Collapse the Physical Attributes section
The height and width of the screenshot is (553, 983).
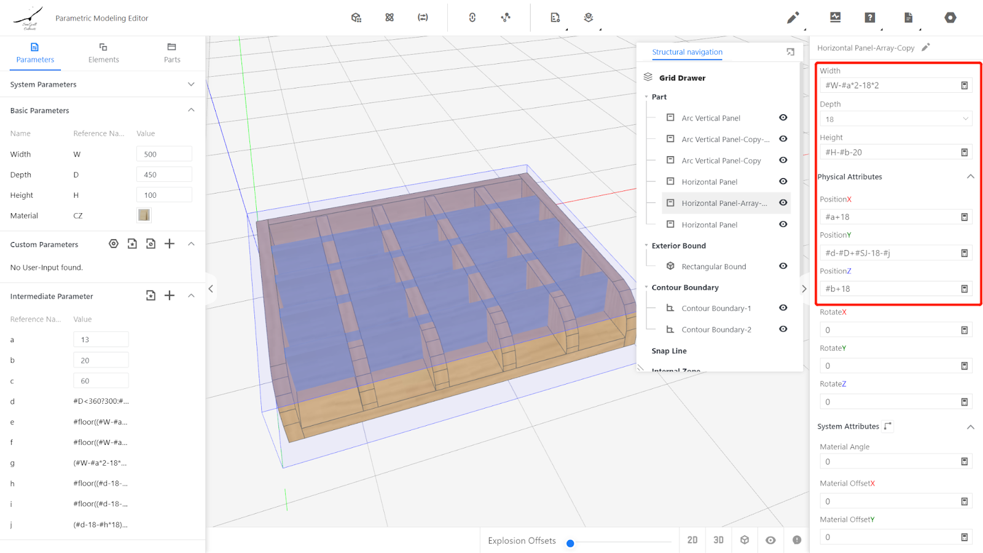(x=970, y=176)
